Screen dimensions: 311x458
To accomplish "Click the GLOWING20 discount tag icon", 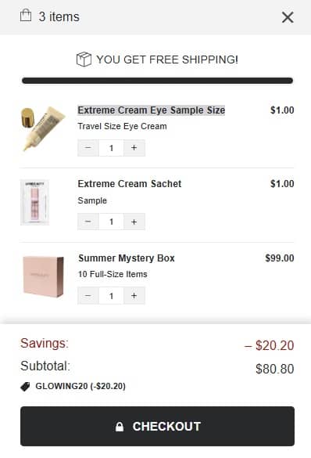I will click(25, 387).
